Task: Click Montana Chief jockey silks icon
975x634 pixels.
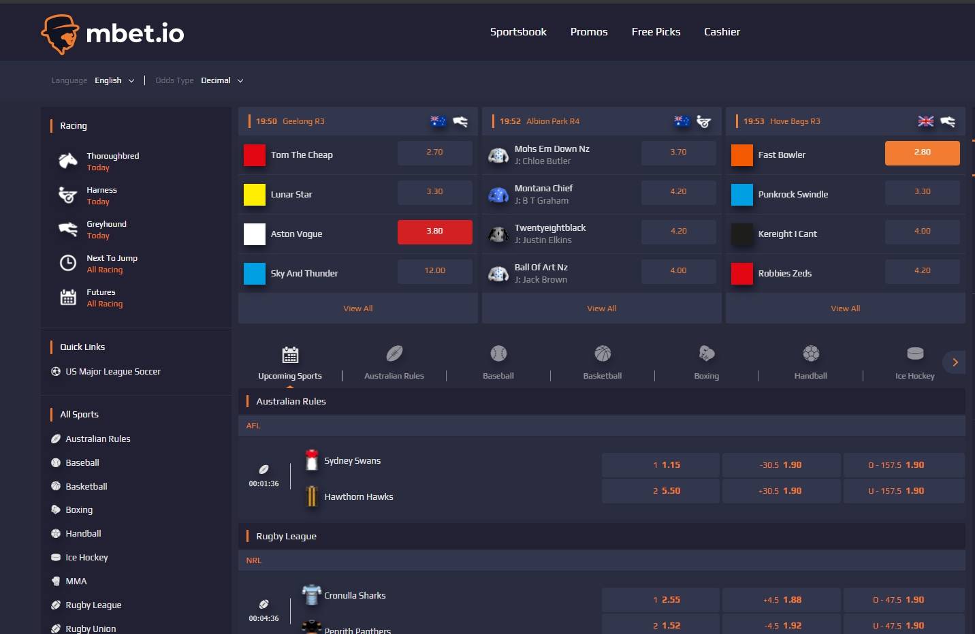Action: 498,195
